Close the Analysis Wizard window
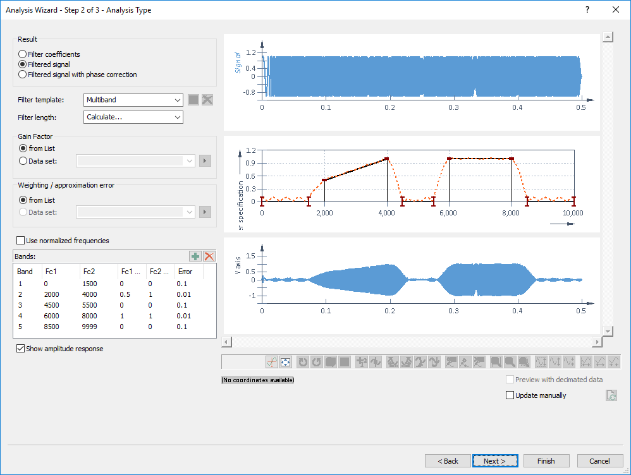The height and width of the screenshot is (475, 631). tap(616, 9)
